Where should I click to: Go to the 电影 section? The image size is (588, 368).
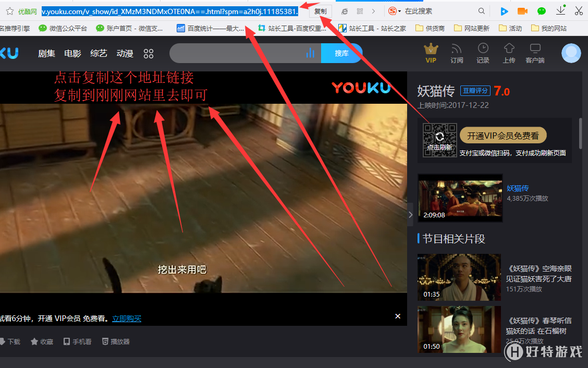coord(73,54)
